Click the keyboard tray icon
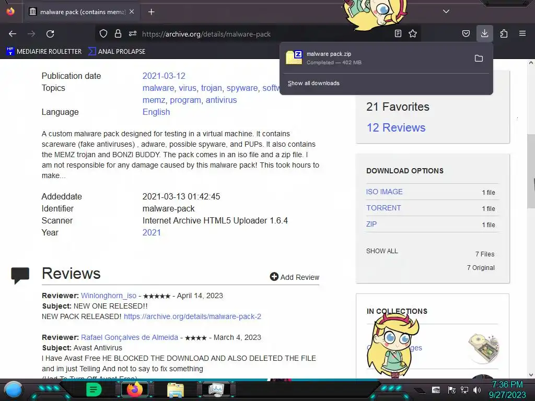Viewport: 535px width, 401px height. click(436, 390)
